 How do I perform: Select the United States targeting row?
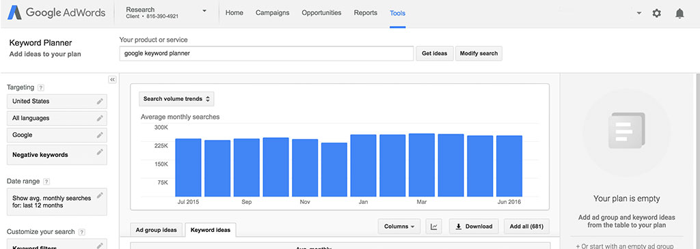(57, 101)
